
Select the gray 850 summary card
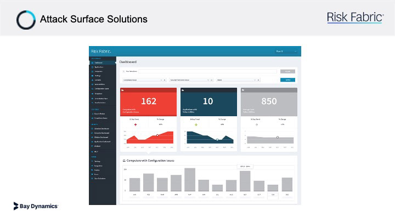pos(269,102)
